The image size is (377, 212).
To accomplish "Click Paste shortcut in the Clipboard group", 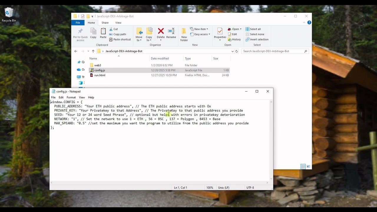I will click(x=120, y=39).
